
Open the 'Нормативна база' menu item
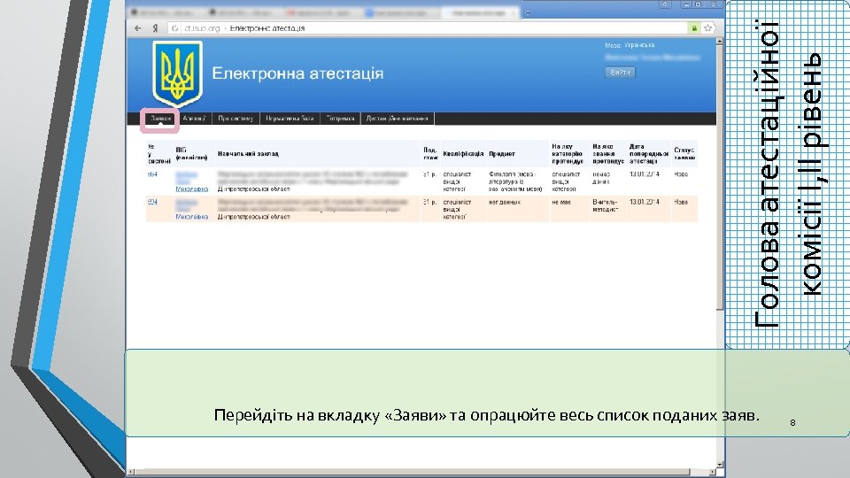pyautogui.click(x=290, y=118)
